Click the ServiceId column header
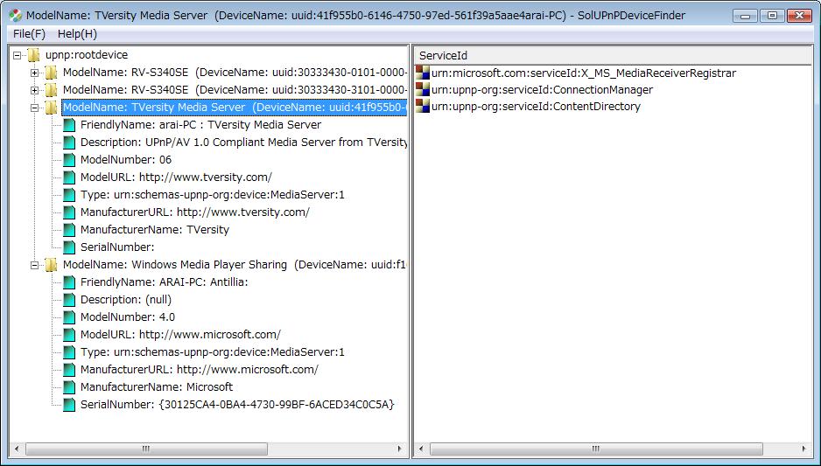This screenshot has width=821, height=466. (613, 55)
